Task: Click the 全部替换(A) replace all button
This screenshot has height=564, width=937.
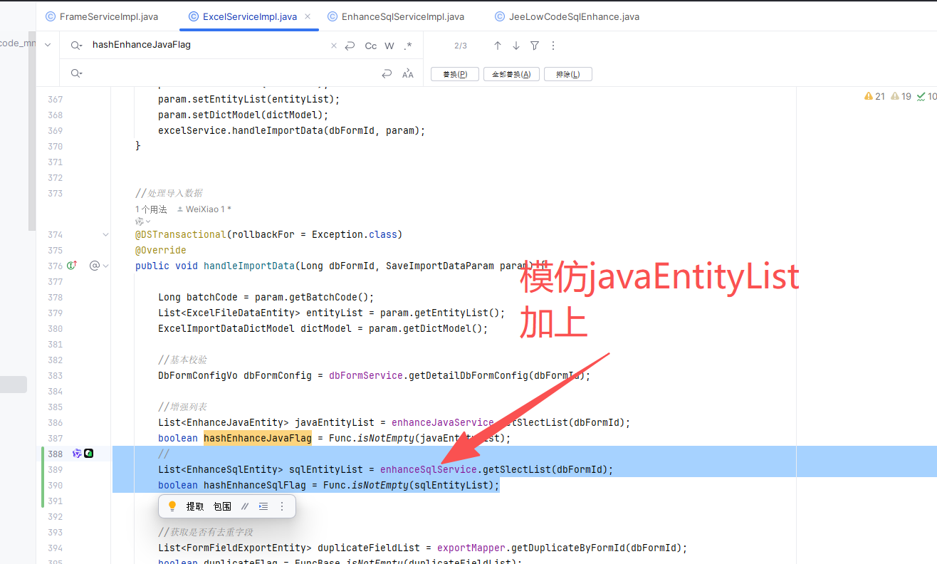Action: point(511,74)
